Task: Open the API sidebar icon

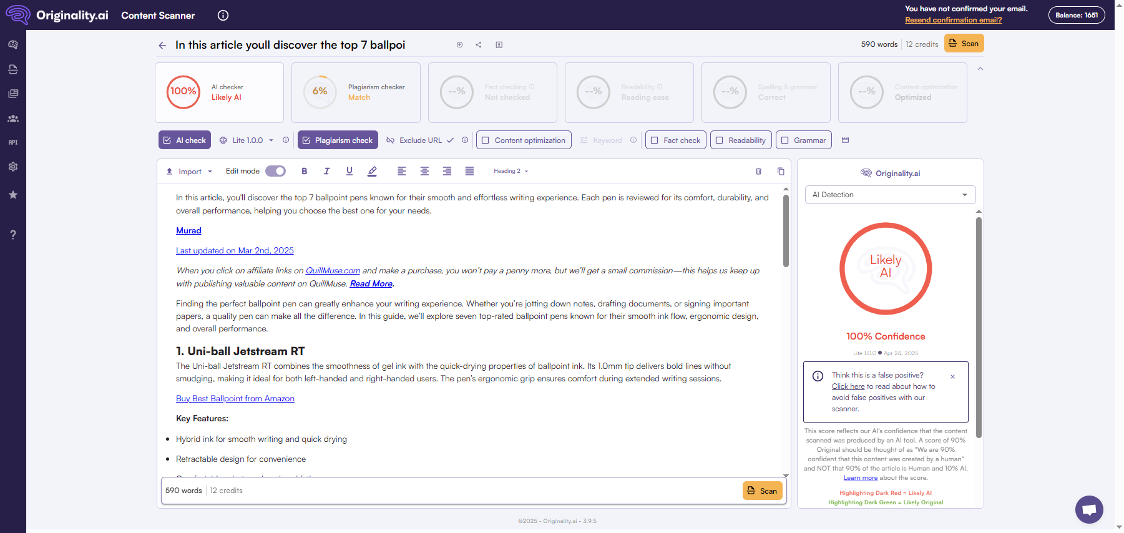Action: point(13,142)
